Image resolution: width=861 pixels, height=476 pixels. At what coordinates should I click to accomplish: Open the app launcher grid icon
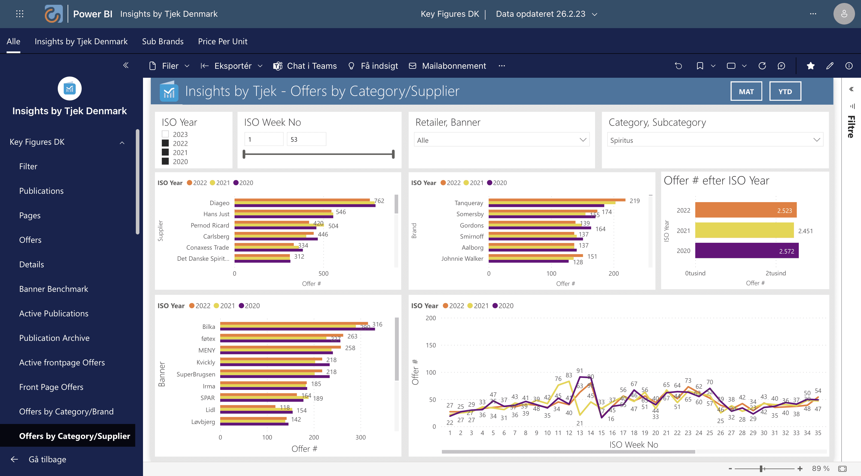(x=20, y=14)
